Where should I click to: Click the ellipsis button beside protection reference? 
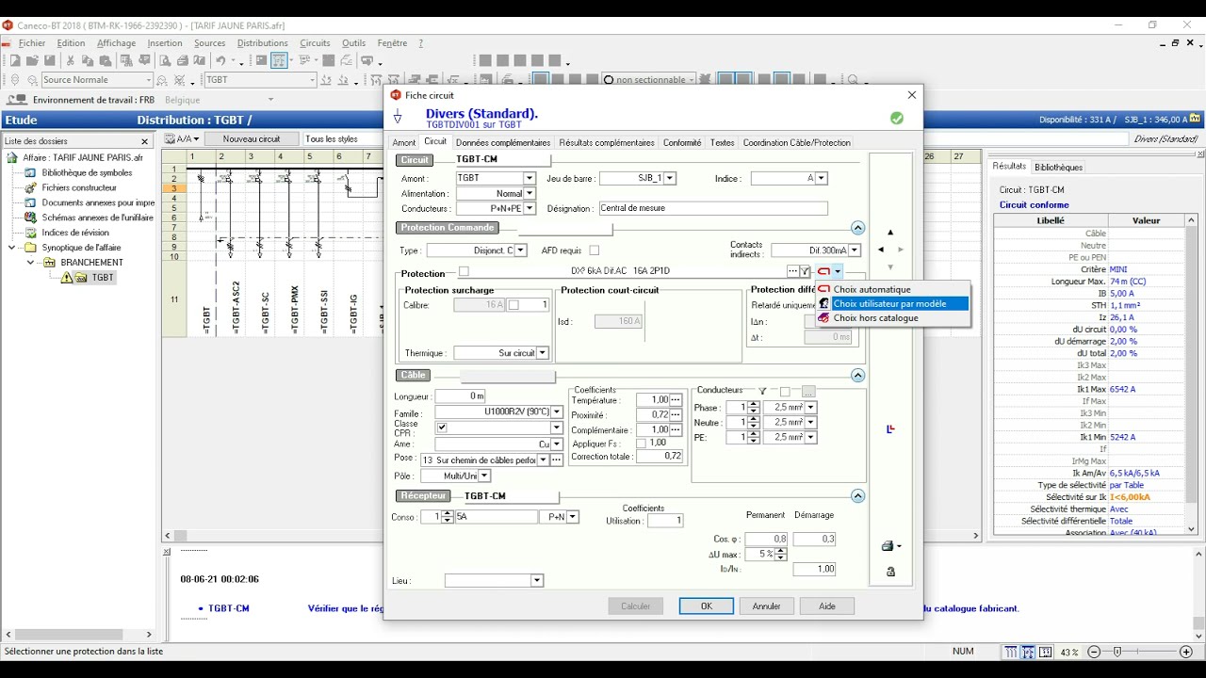[x=792, y=272]
